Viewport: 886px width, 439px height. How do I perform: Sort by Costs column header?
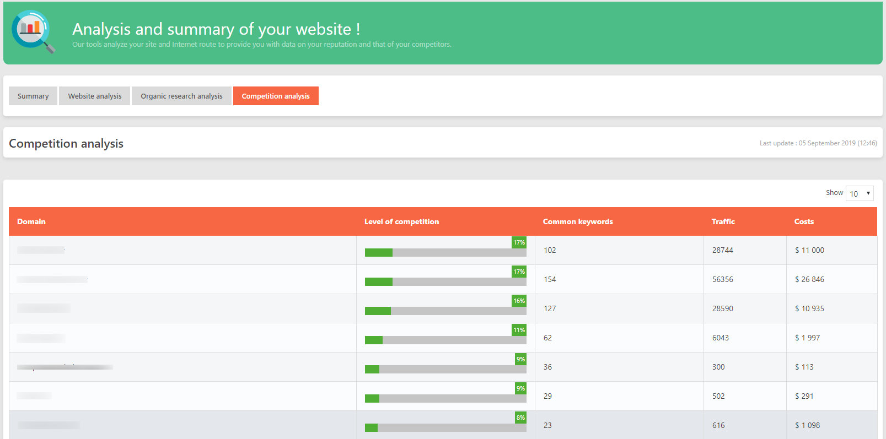804,221
